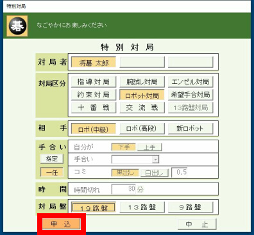Select ロボット対局 game type
This screenshot has height=235, width=254.
pos(142,95)
